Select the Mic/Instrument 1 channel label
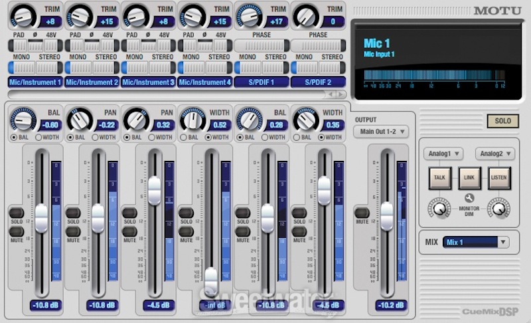Image resolution: width=531 pixels, height=323 pixels. tap(35, 82)
